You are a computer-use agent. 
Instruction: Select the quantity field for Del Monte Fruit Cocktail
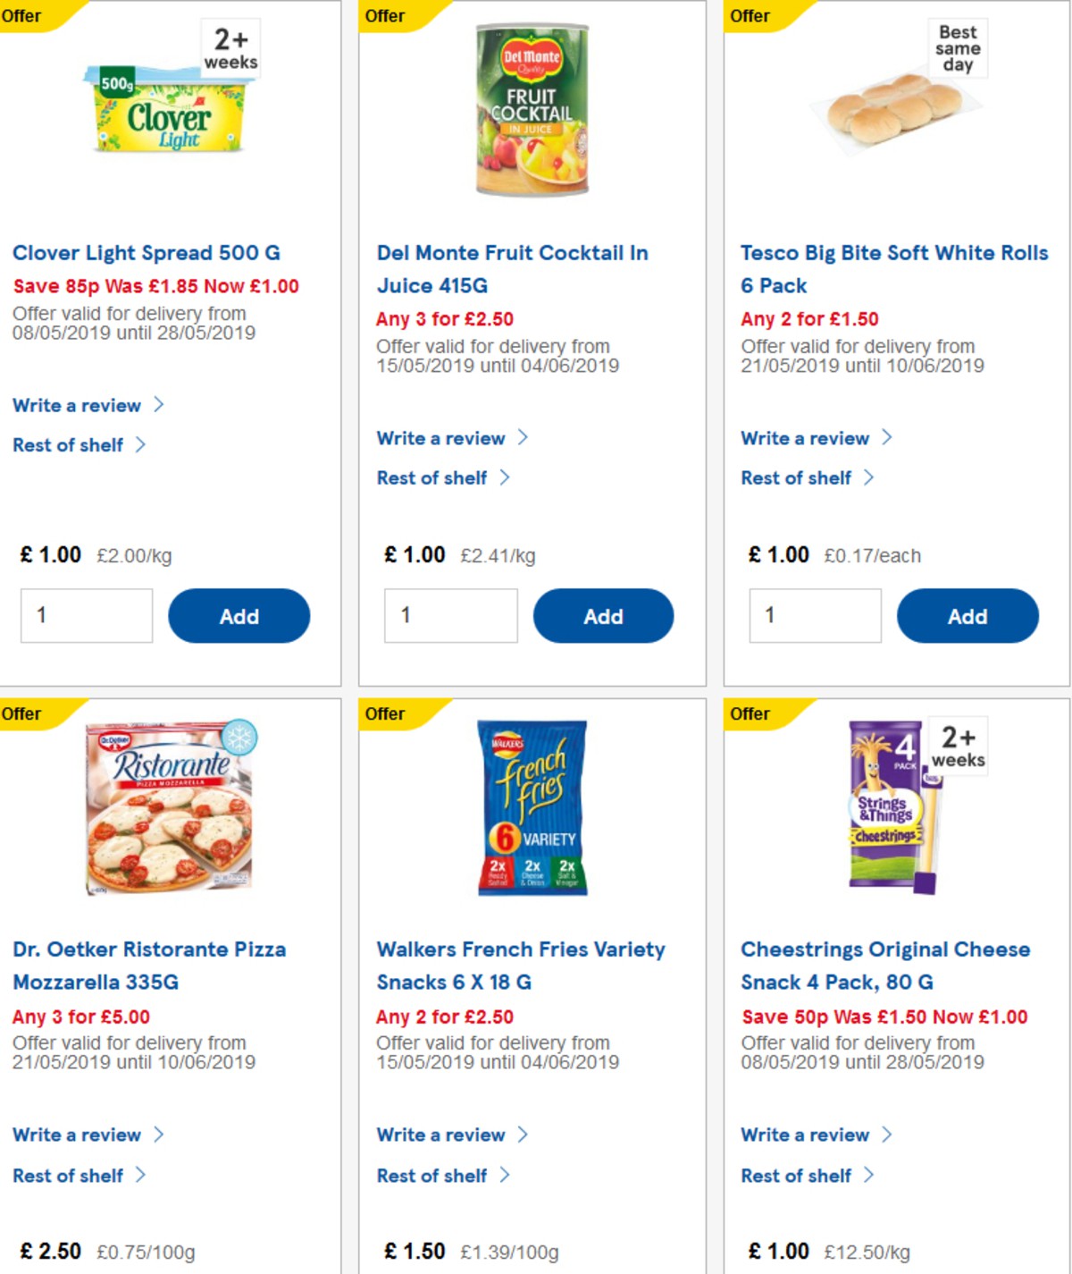(451, 615)
